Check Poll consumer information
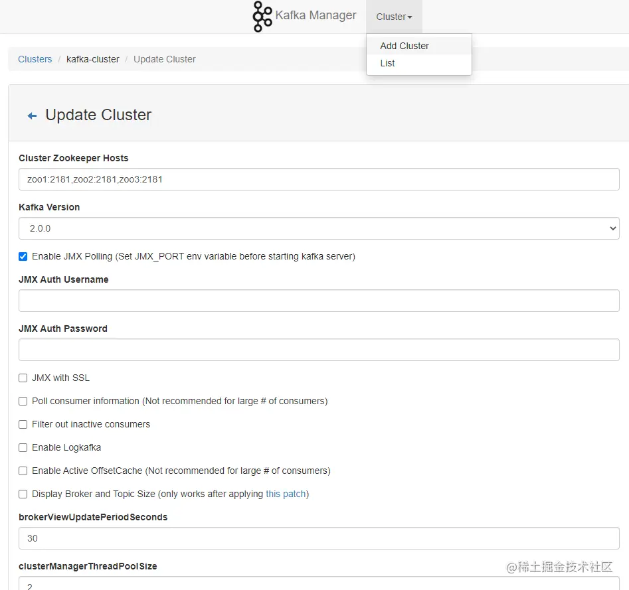The height and width of the screenshot is (590, 629). (x=23, y=401)
